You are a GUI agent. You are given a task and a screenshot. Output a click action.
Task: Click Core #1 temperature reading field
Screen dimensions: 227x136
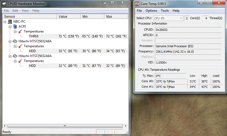tap(171, 87)
